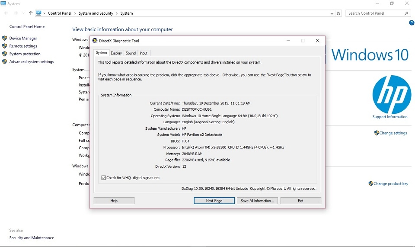Click the refresh icon beside address bar
Image resolution: width=415 pixels, height=247 pixels.
pos(338,13)
